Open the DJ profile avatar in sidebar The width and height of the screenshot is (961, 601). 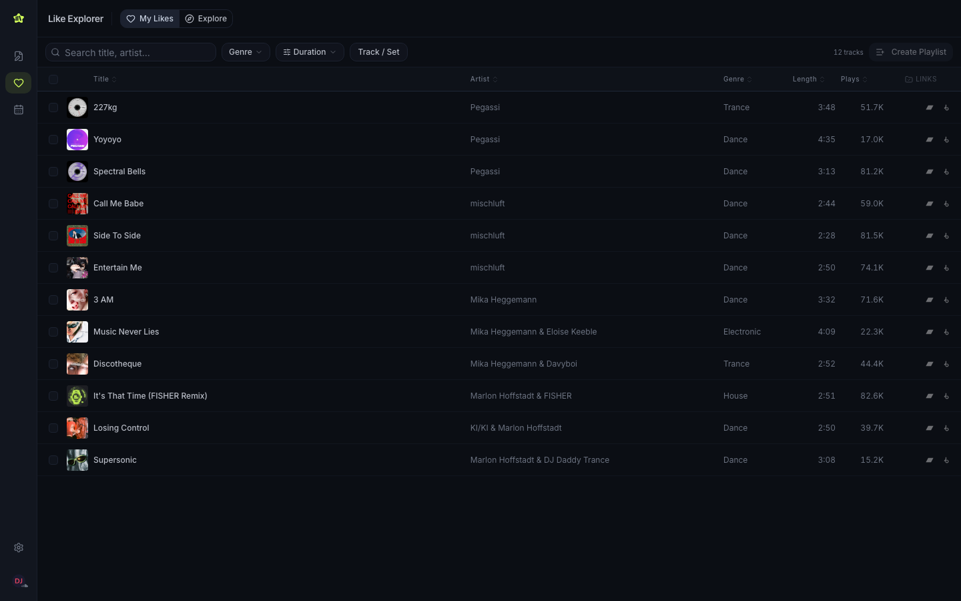19,582
